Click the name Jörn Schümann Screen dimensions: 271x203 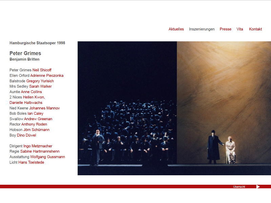tap(37, 130)
